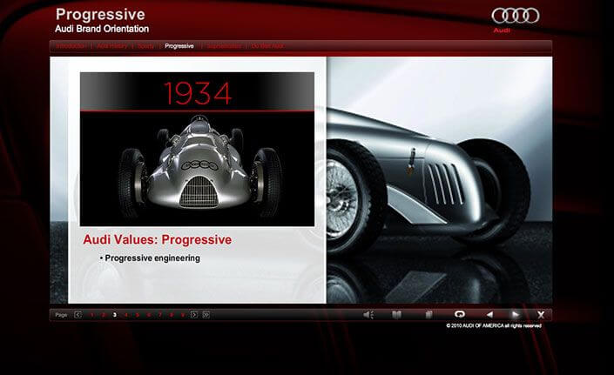Click the 1934 year heading
The width and height of the screenshot is (614, 375).
(x=198, y=93)
